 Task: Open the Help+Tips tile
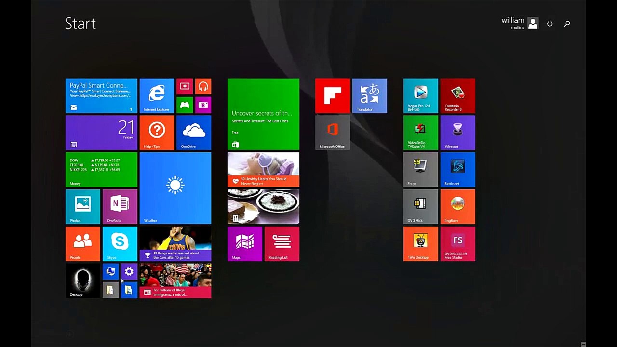click(157, 133)
